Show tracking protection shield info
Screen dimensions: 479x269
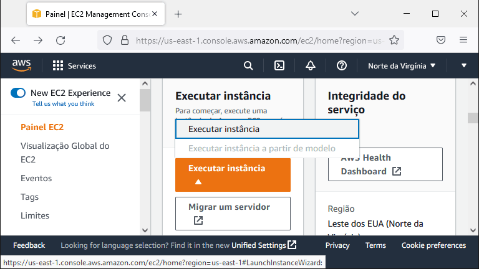[x=107, y=40]
